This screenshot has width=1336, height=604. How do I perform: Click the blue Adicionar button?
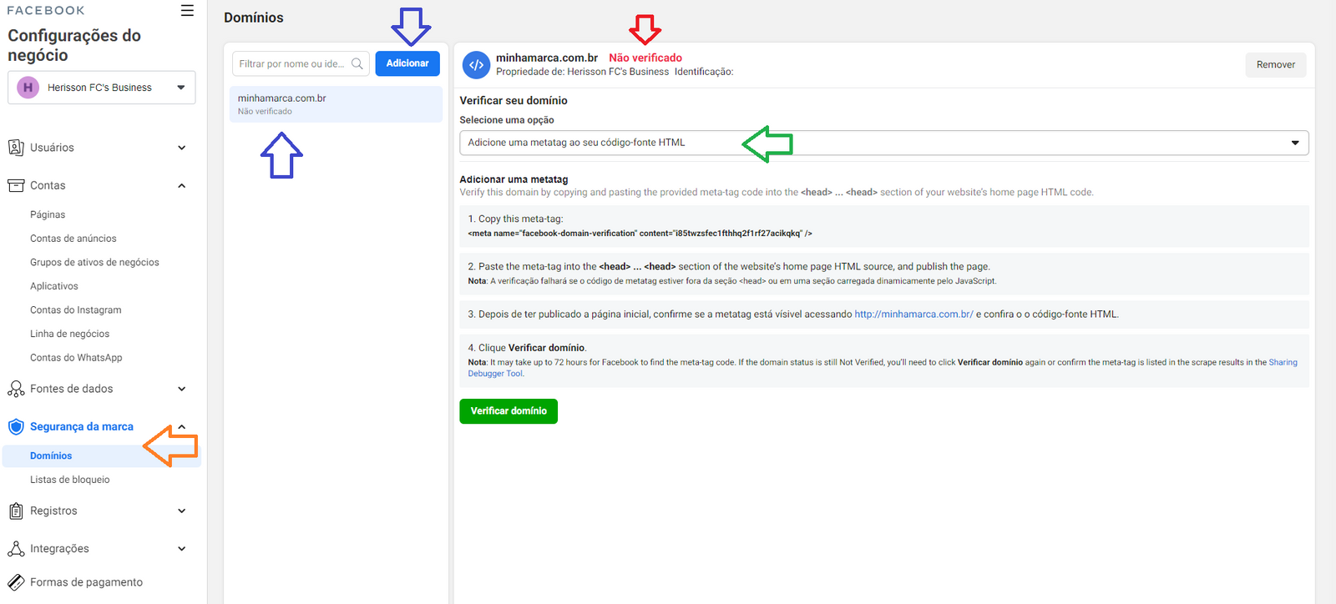pos(407,63)
